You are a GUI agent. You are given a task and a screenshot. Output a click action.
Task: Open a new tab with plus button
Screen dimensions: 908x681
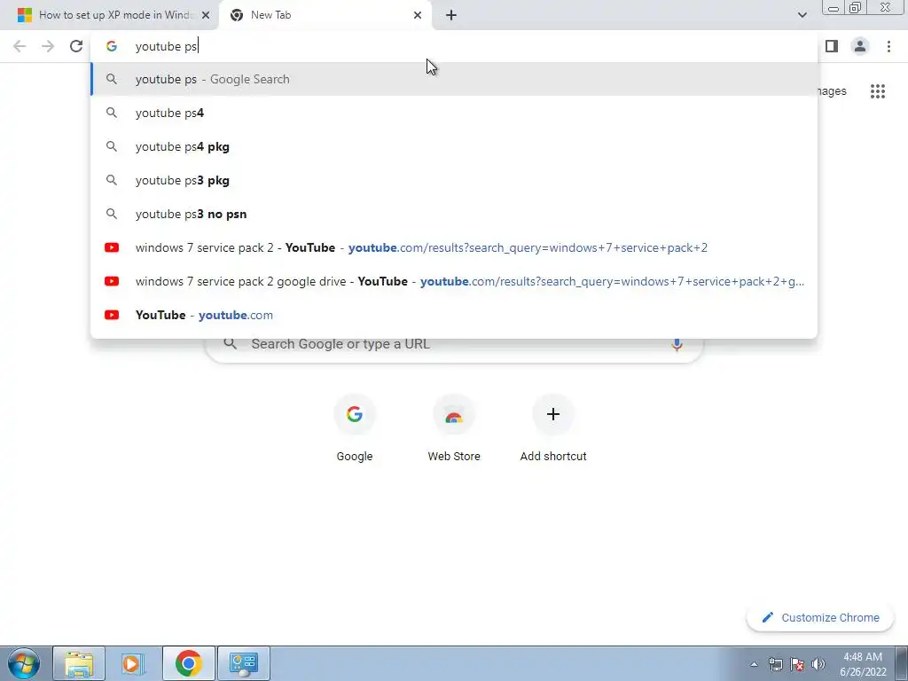tap(451, 15)
